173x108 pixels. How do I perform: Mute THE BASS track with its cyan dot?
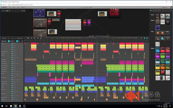[x=12, y=62]
